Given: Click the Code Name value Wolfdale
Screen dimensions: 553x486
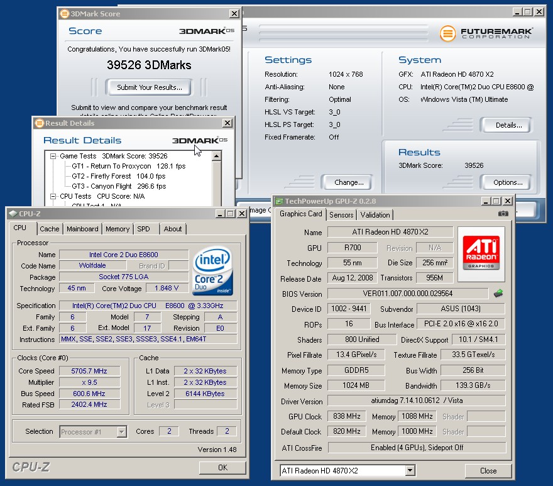Looking at the screenshot, I should (x=92, y=265).
